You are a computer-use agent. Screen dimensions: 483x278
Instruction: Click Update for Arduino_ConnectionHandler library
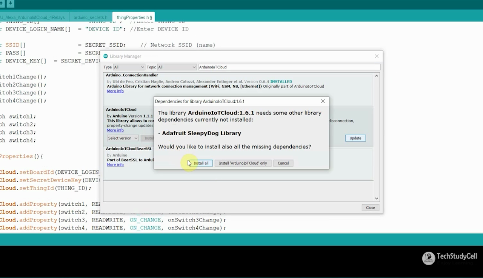[x=355, y=138]
